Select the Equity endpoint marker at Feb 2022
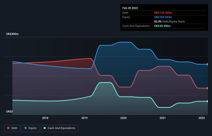Viewport: 212px width, 136px height. 208,64
